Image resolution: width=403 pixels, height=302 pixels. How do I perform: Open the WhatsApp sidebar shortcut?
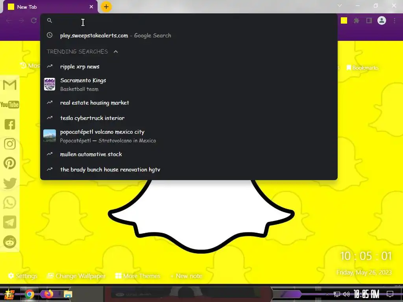pyautogui.click(x=10, y=203)
